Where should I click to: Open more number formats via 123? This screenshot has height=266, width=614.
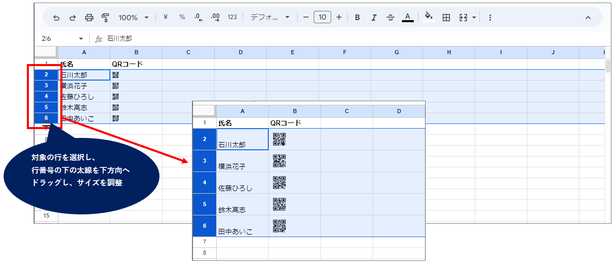click(x=232, y=17)
